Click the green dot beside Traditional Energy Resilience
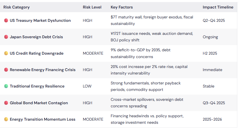 click(6, 86)
